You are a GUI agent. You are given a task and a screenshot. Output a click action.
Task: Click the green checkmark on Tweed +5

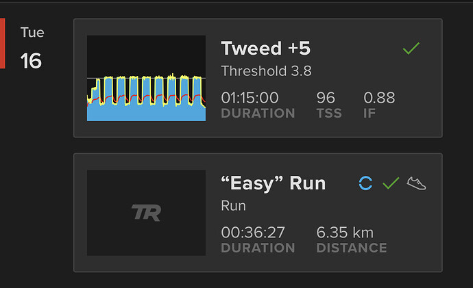click(x=411, y=48)
